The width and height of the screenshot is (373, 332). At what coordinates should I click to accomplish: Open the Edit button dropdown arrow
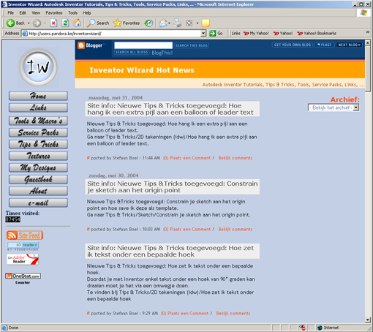[x=197, y=23]
